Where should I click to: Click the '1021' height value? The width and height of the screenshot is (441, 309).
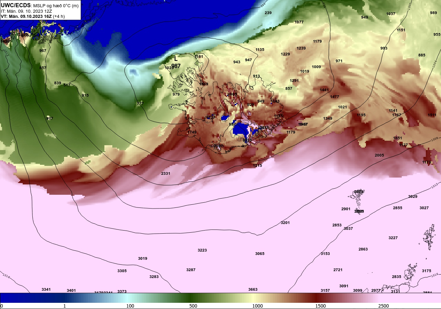[x=342, y=107]
